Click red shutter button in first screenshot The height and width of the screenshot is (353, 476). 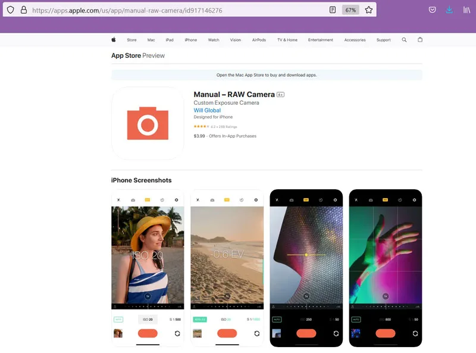148,333
